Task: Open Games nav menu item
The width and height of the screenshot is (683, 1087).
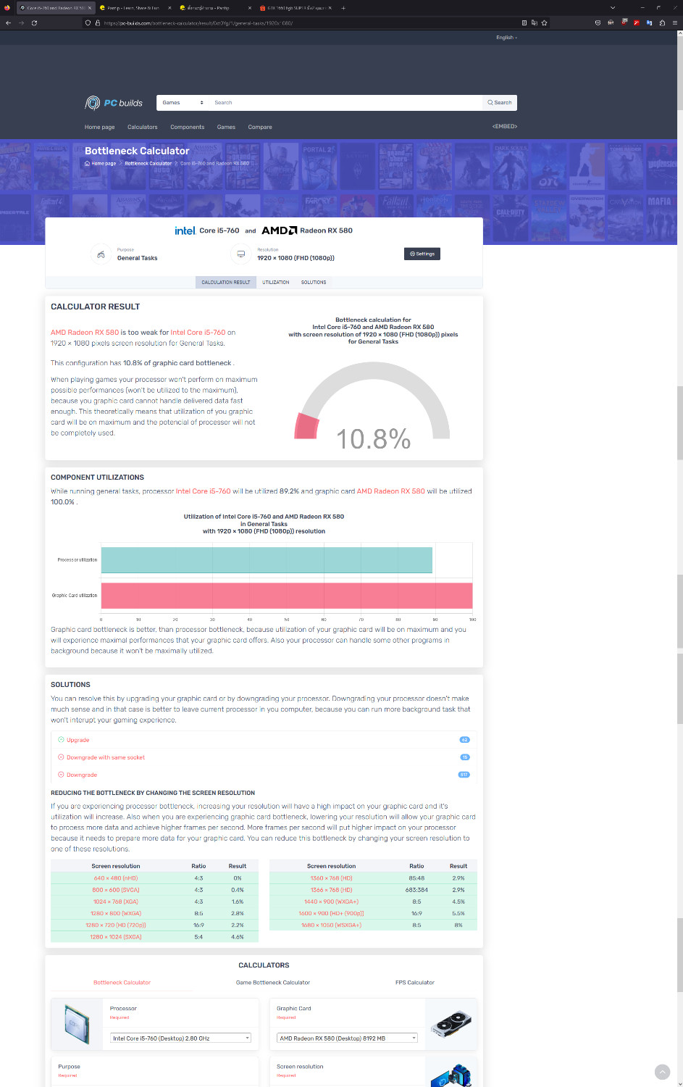Action: 226,127
